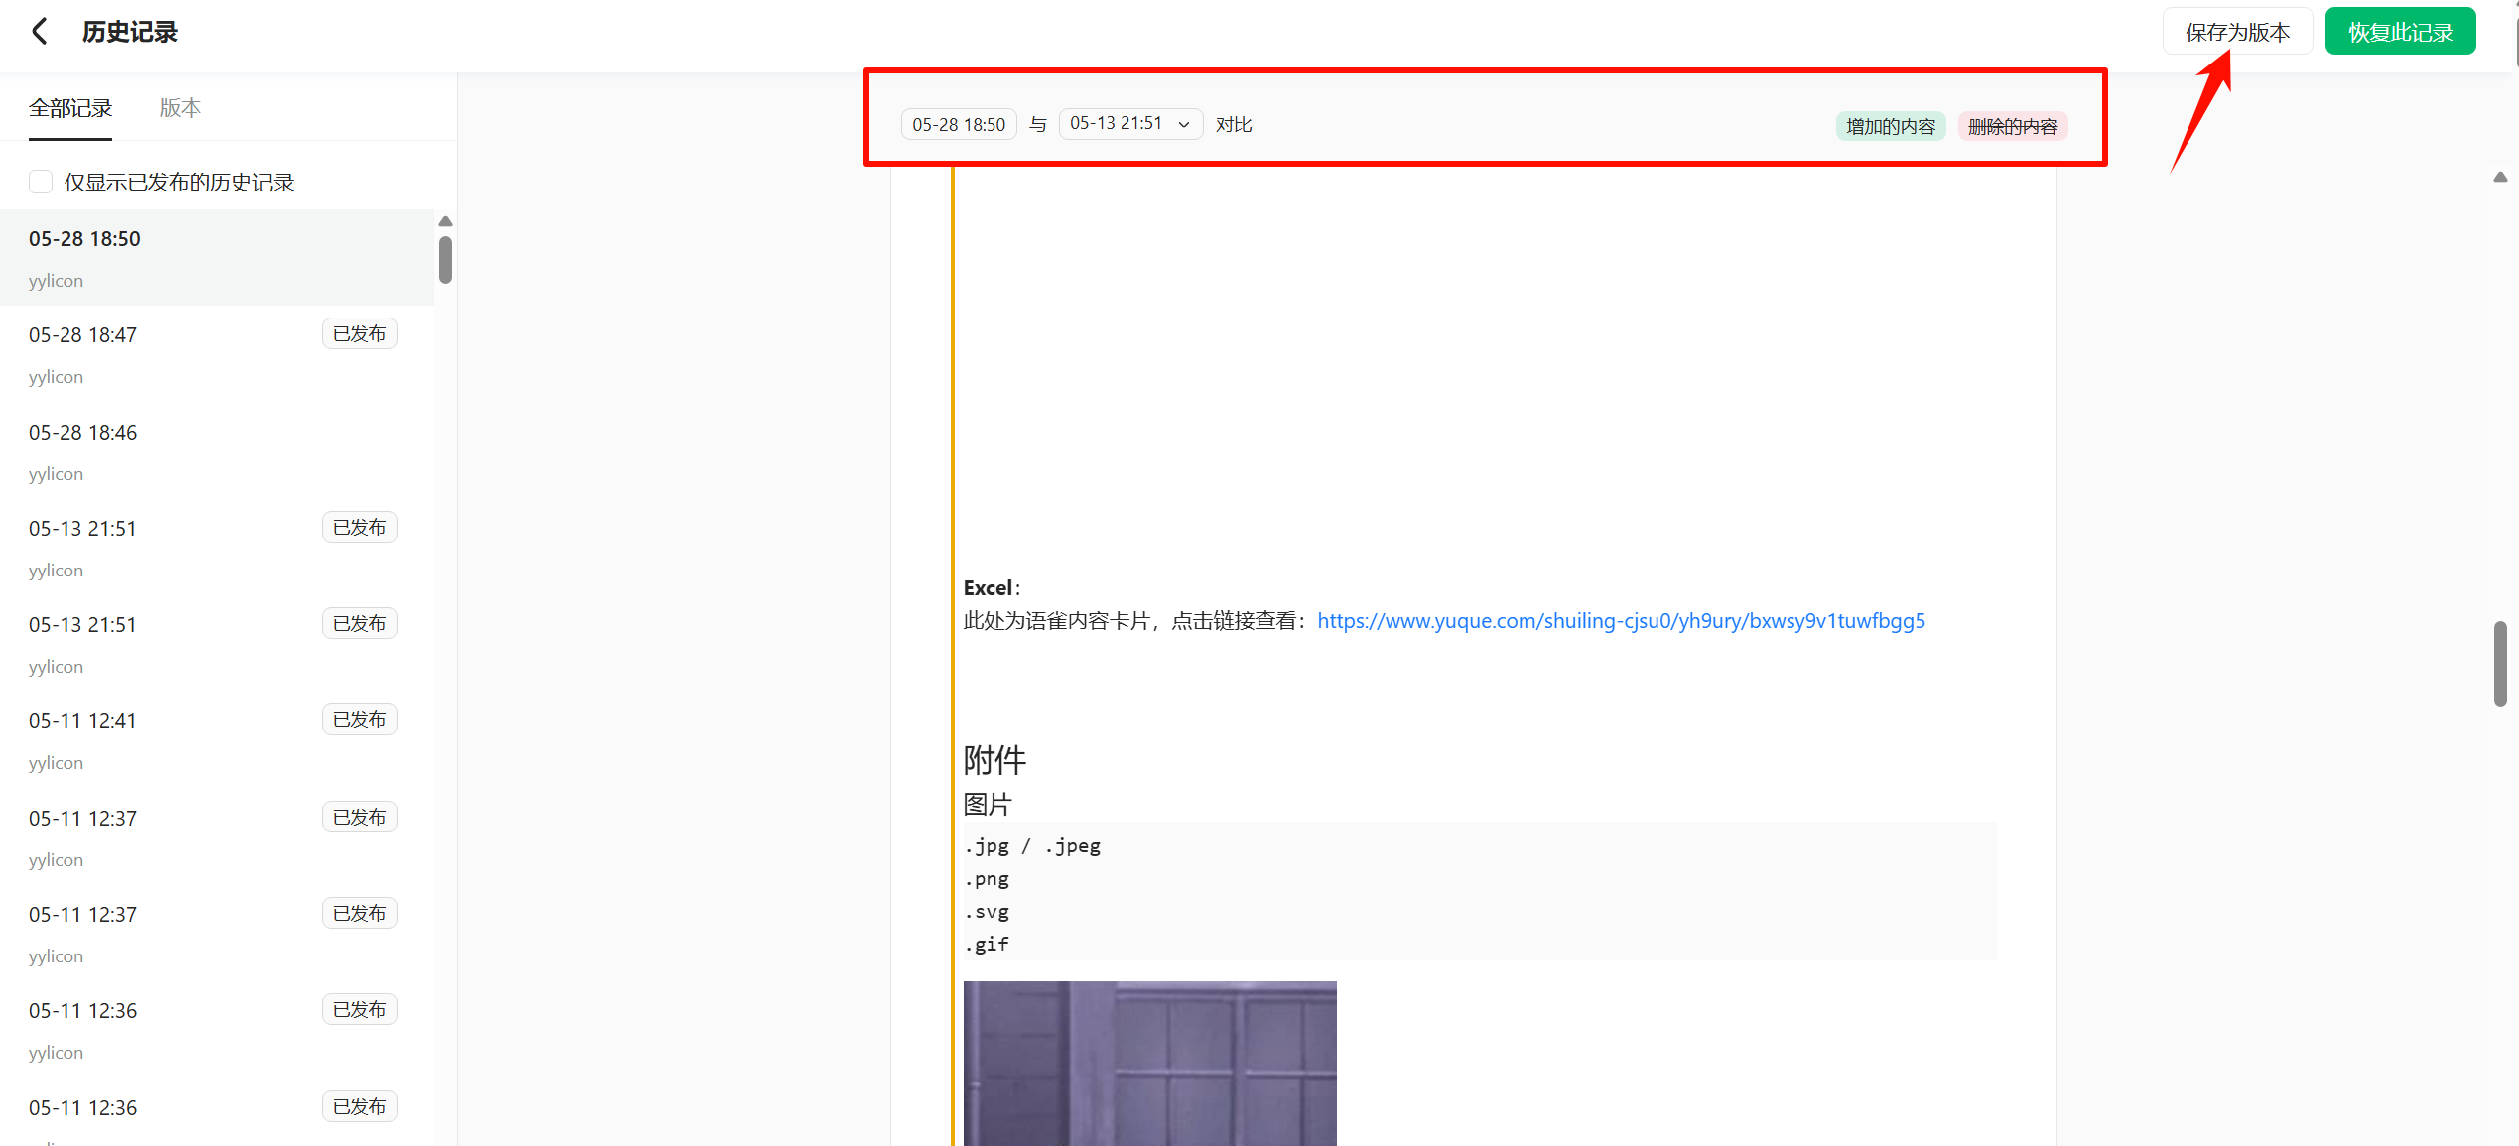Click the document scroll-up arrow at right

[x=2500, y=177]
